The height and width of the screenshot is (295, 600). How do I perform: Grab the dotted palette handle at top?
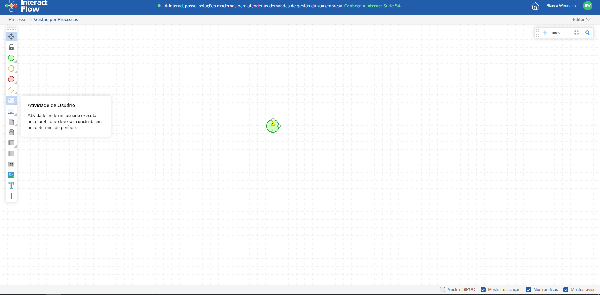click(11, 29)
